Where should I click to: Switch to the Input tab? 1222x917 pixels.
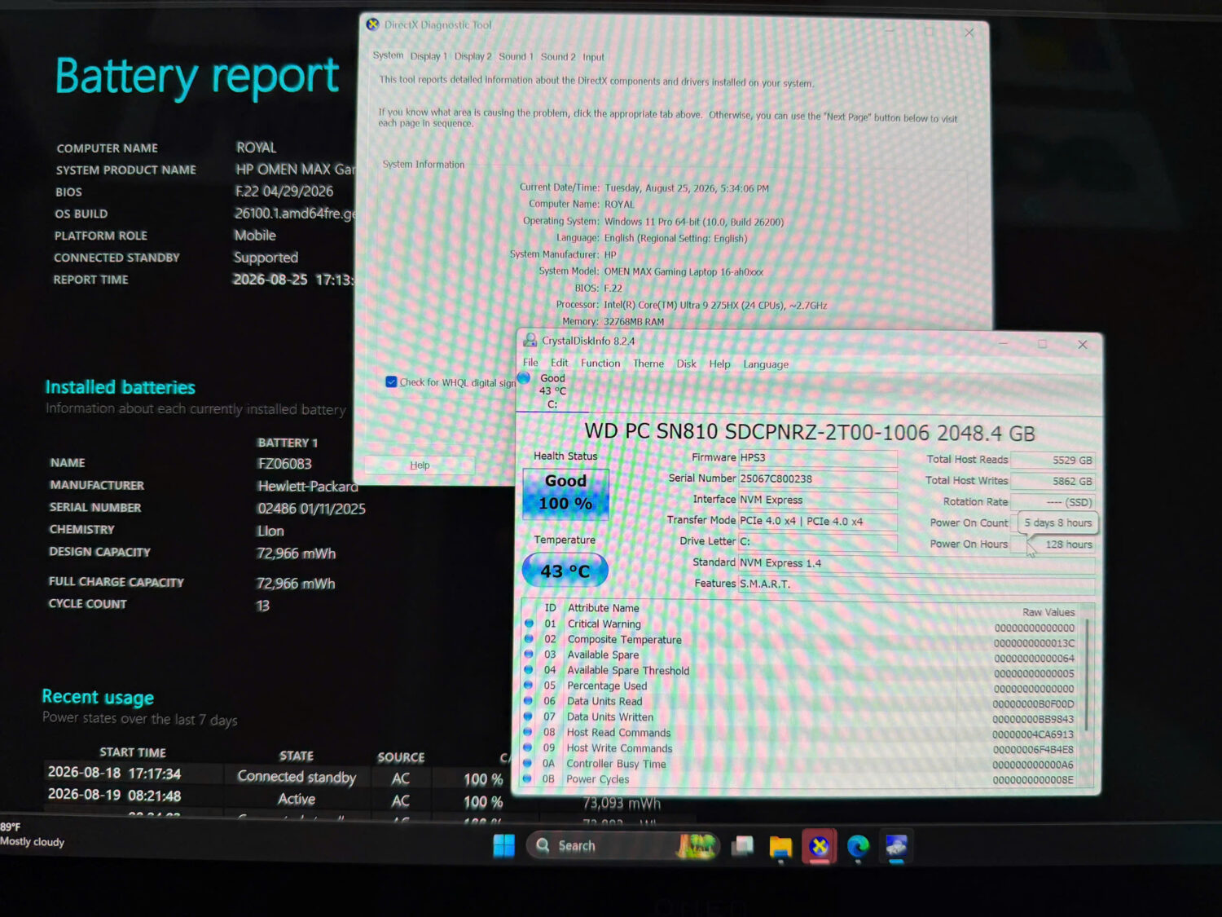pyautogui.click(x=593, y=57)
